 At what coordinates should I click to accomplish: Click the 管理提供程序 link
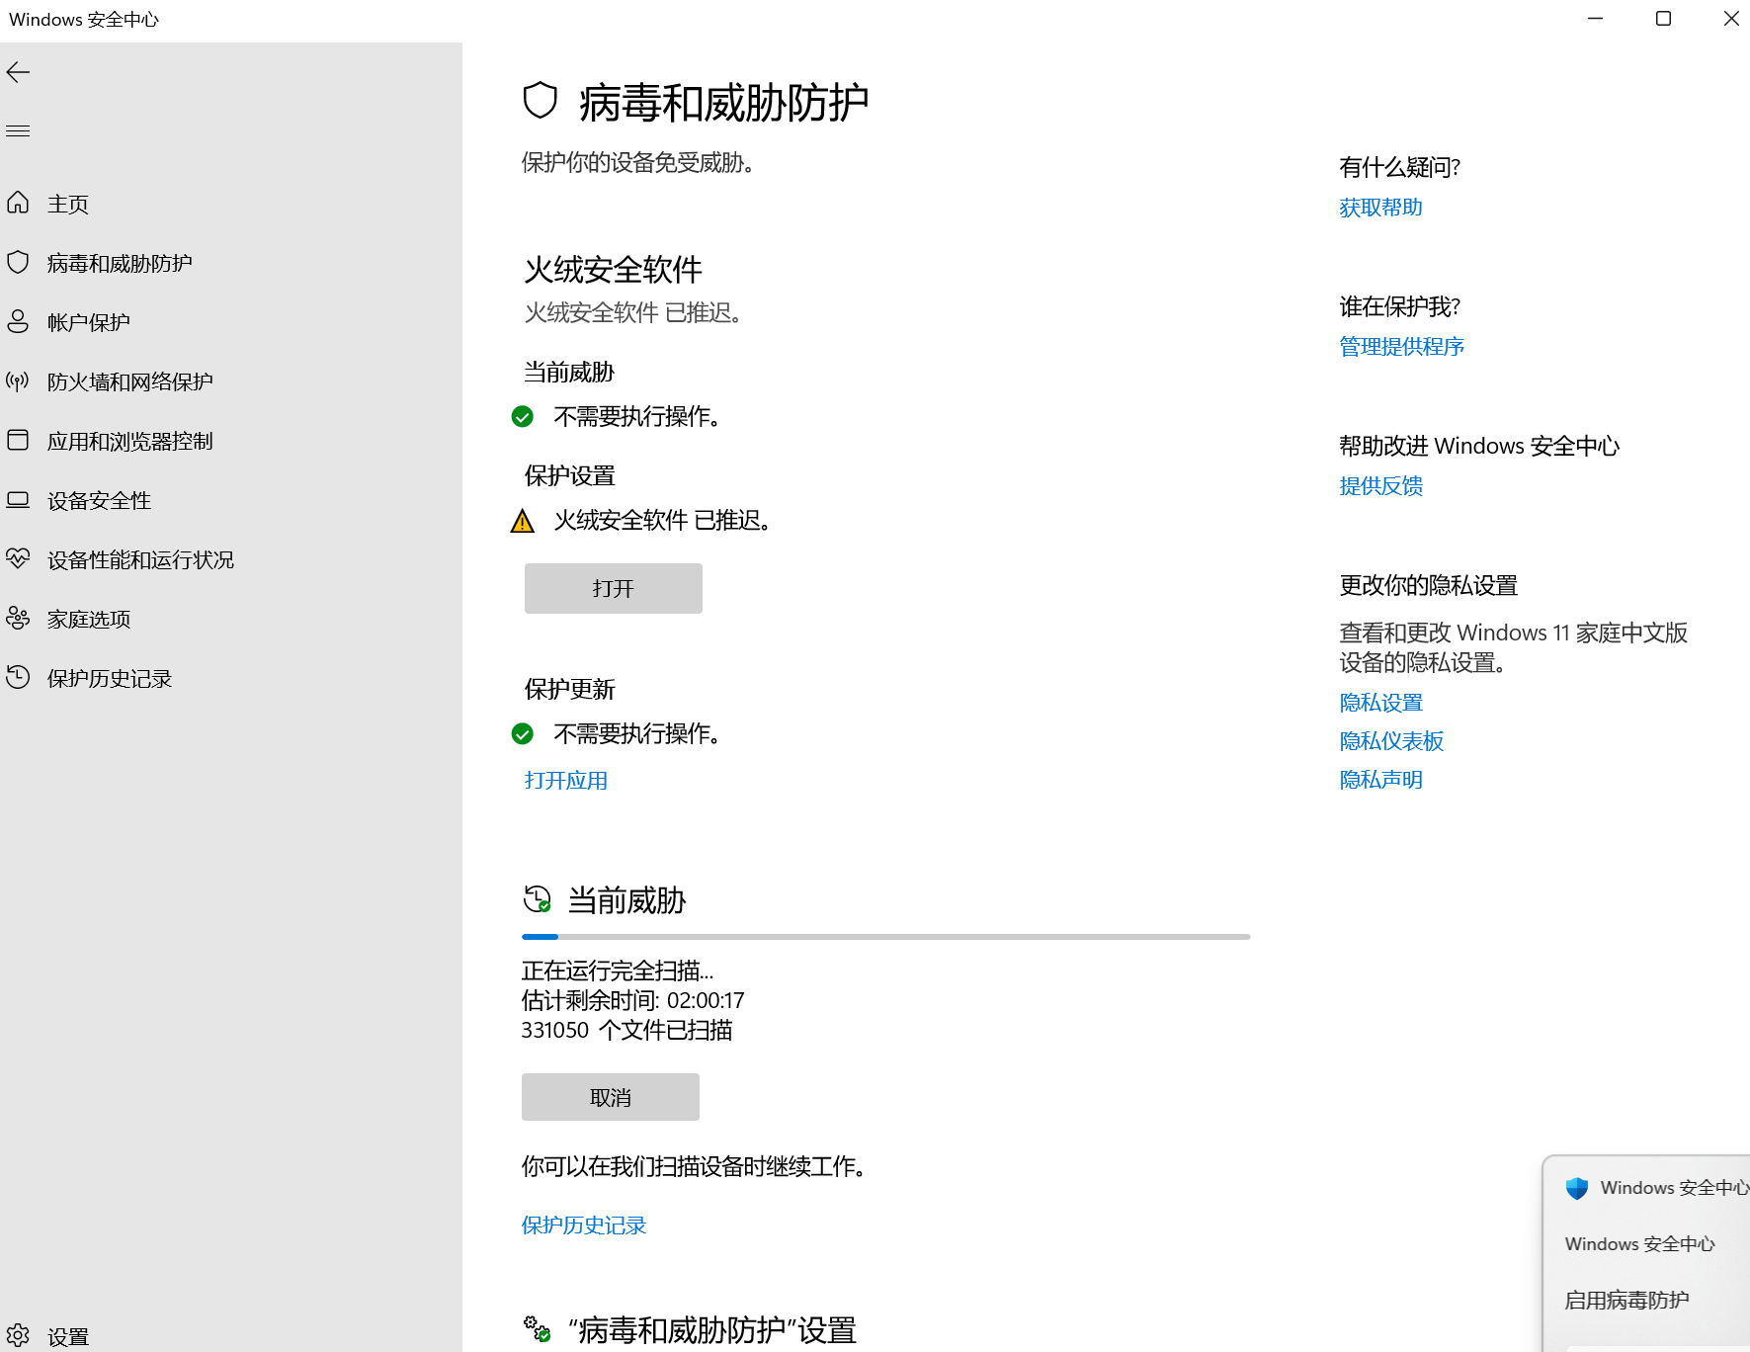1401,346
